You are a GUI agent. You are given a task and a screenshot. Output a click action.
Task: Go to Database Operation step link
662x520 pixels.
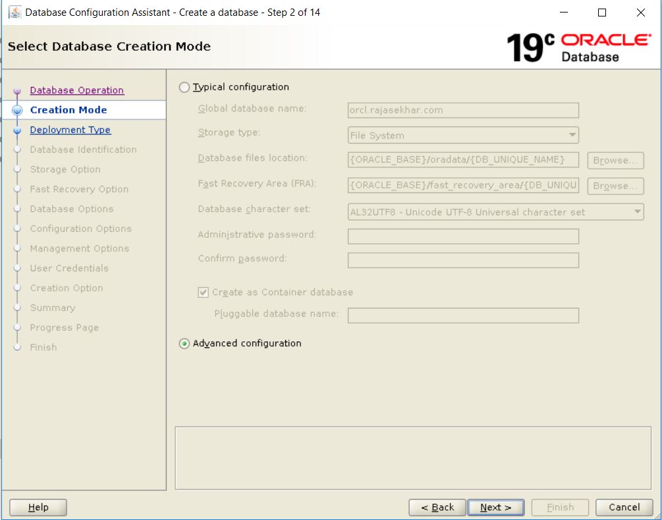coord(76,90)
